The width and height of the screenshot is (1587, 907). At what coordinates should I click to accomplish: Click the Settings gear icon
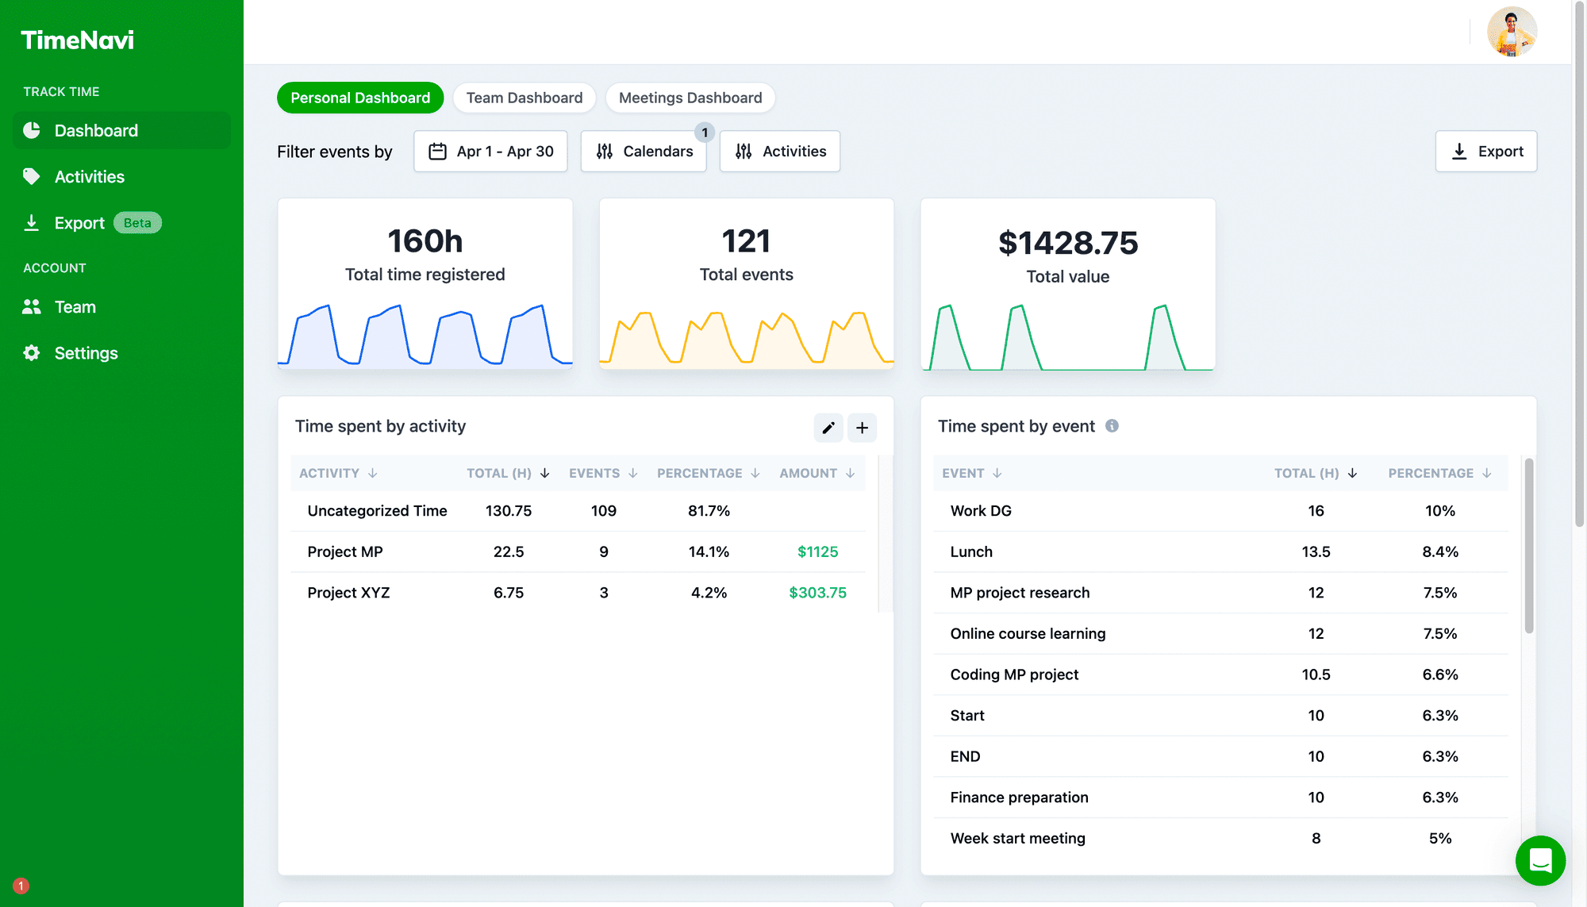(32, 353)
